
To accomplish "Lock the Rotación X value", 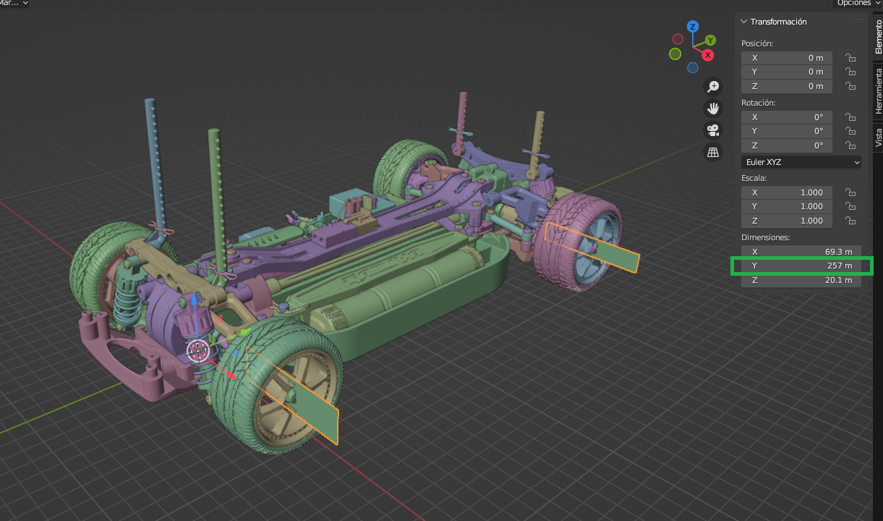I will [x=851, y=117].
